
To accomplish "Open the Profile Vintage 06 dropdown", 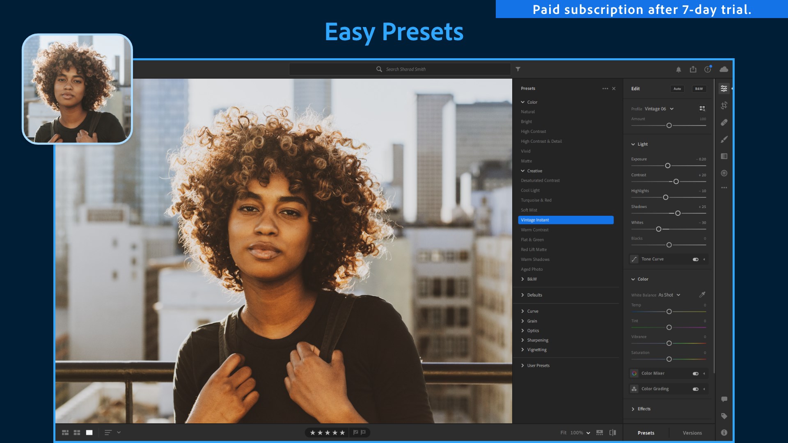I will pos(659,109).
